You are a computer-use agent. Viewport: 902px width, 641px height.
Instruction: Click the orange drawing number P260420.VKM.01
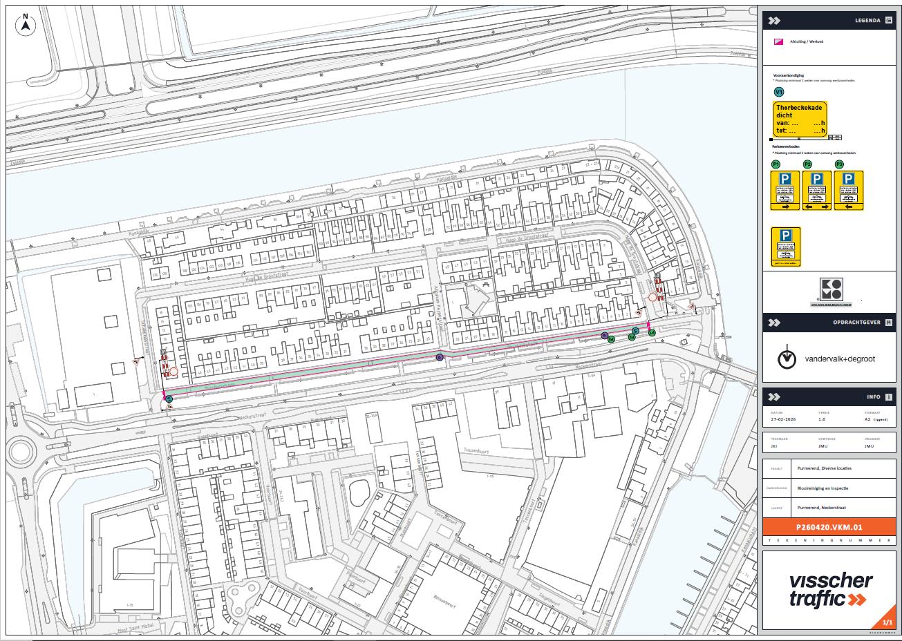click(829, 526)
